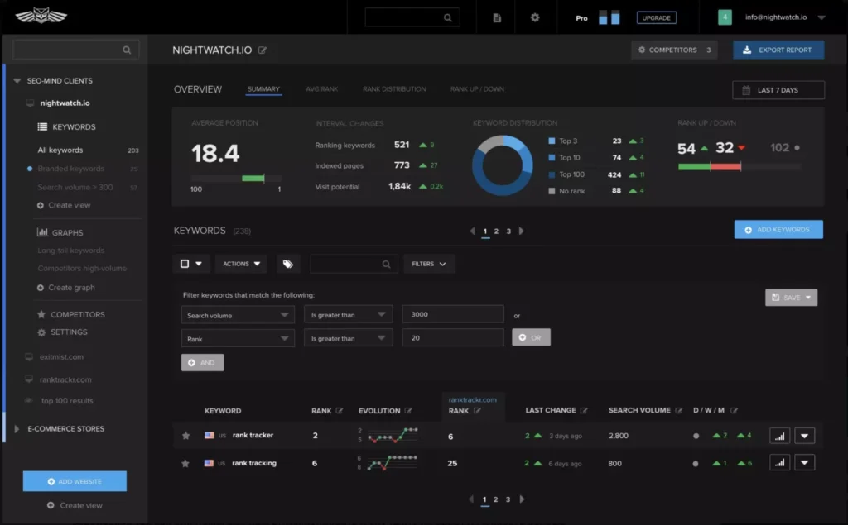The width and height of the screenshot is (848, 525).
Task: Click the EXPORT REPORT button
Action: [778, 50]
